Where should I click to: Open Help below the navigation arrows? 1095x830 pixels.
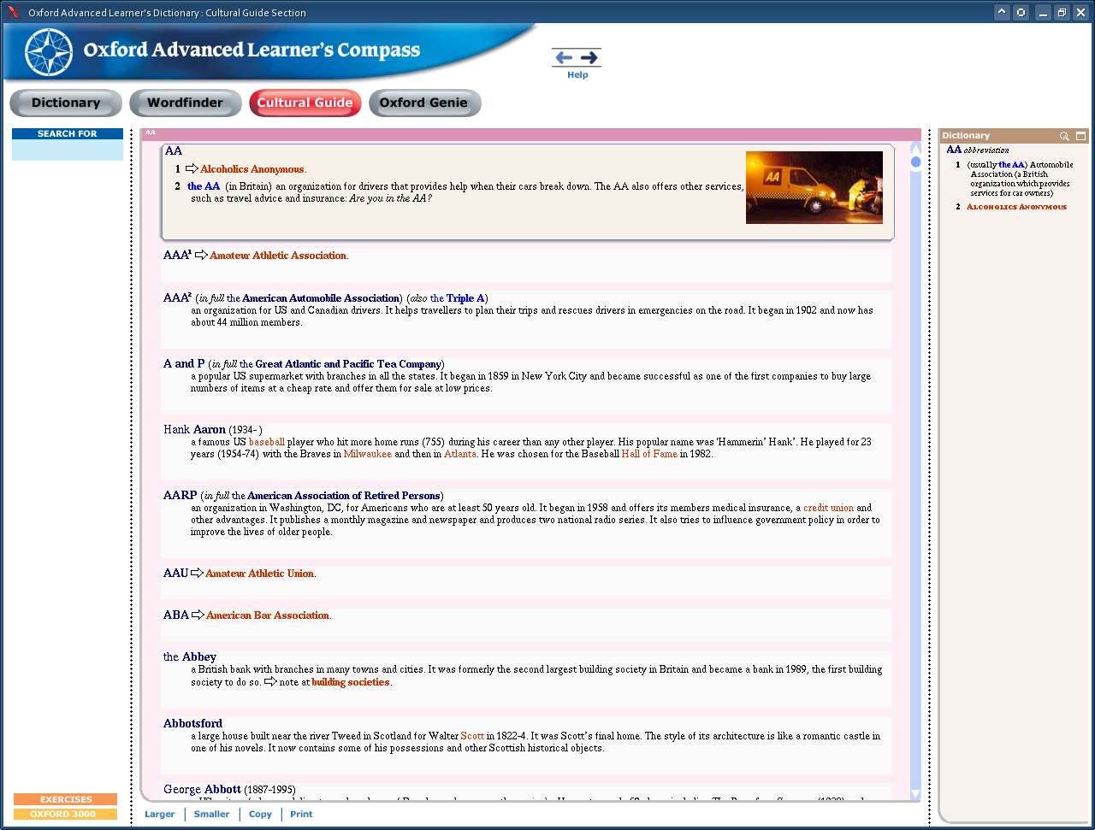[577, 75]
